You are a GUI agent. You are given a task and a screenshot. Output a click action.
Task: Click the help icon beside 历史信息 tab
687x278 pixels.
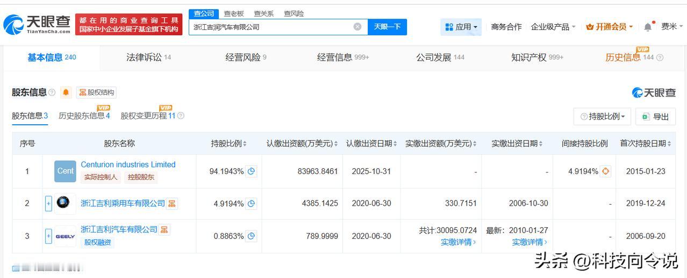click(660, 57)
